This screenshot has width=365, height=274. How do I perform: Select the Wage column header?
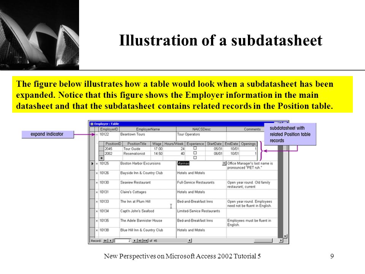click(x=157, y=144)
